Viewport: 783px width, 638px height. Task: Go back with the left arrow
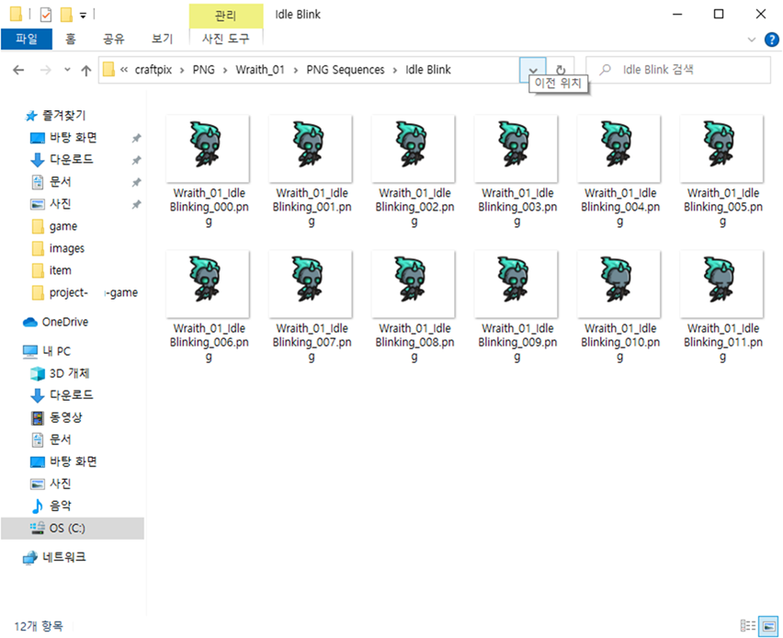pyautogui.click(x=18, y=70)
